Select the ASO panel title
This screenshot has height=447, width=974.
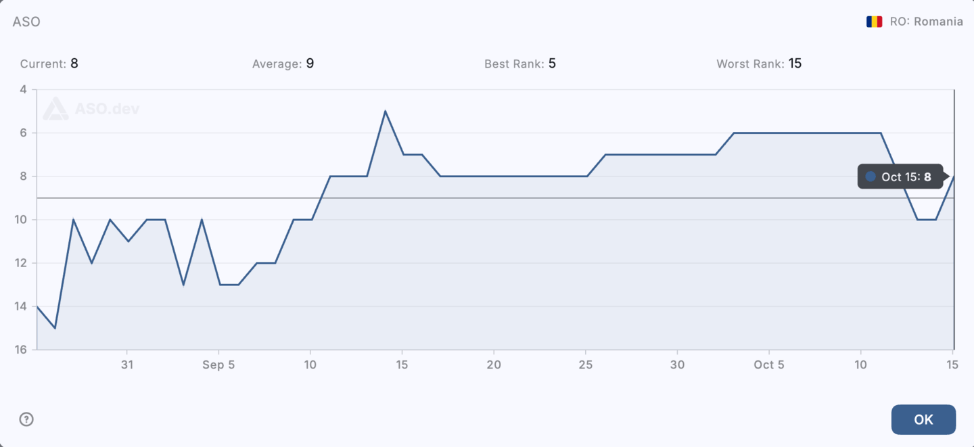tap(26, 22)
